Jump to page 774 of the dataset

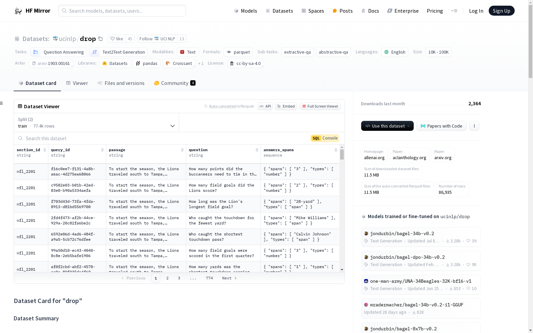(209, 278)
